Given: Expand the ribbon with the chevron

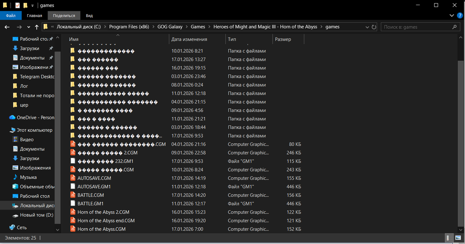Looking at the screenshot, I should click(x=452, y=16).
